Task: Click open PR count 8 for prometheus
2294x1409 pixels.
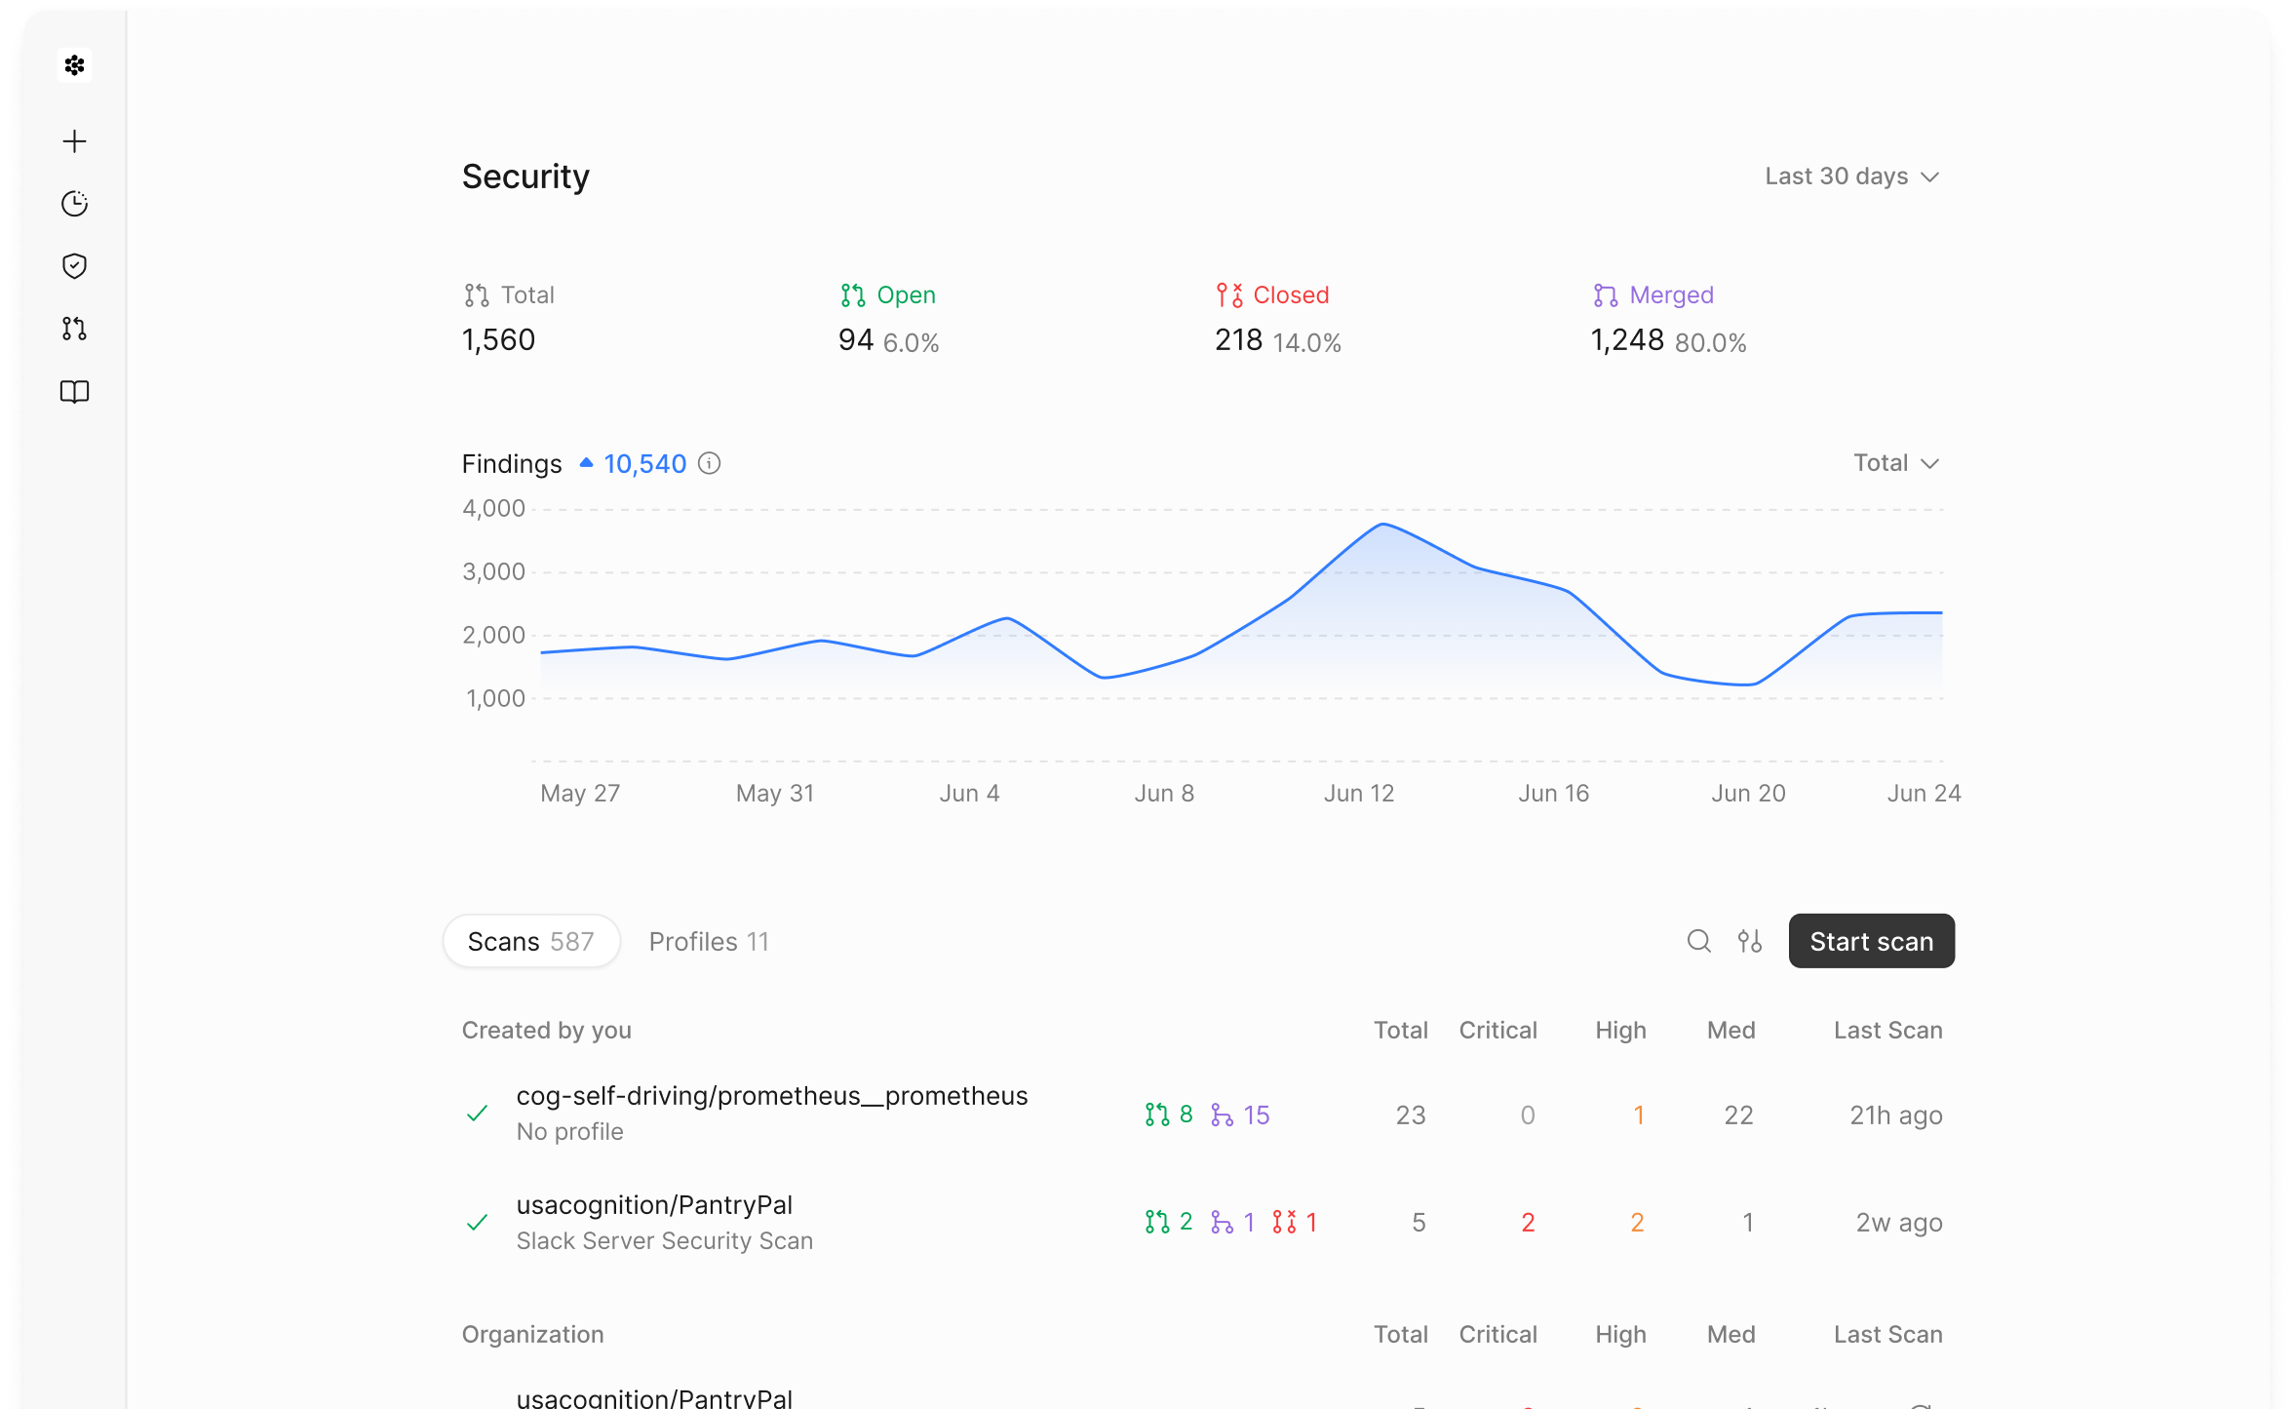Action: (1169, 1115)
